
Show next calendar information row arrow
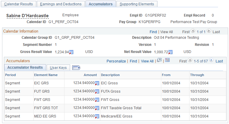point(209,31)
